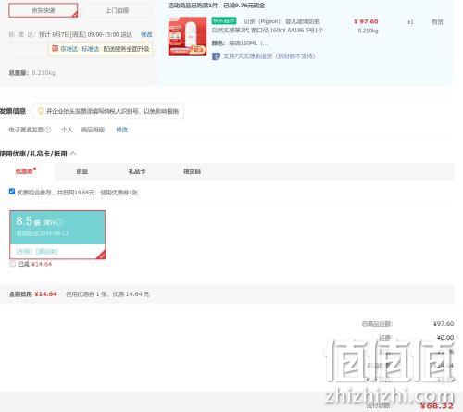The image size is (463, 412).
Task: Click the info icon next to 电子普通发票
Action: tap(48, 130)
